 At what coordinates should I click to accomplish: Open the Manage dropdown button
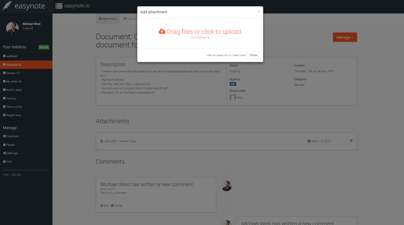click(345, 37)
